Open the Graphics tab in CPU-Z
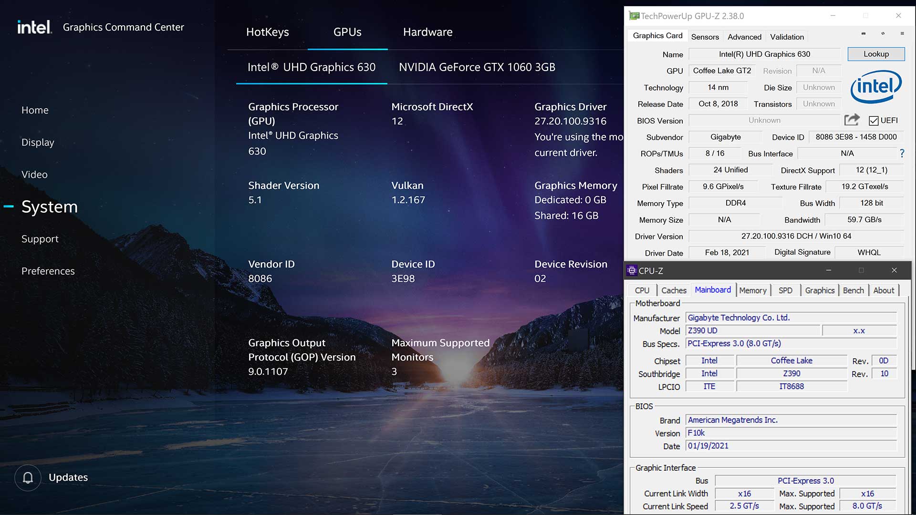Viewport: 916px width, 515px height. (x=820, y=290)
